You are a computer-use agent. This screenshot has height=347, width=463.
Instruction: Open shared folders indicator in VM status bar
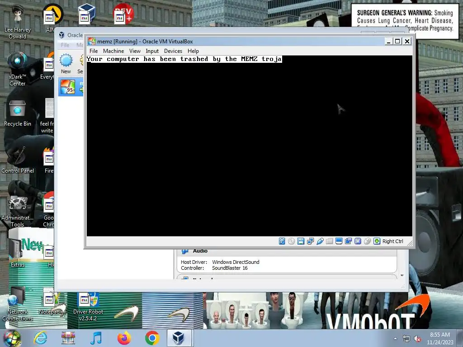pos(329,241)
